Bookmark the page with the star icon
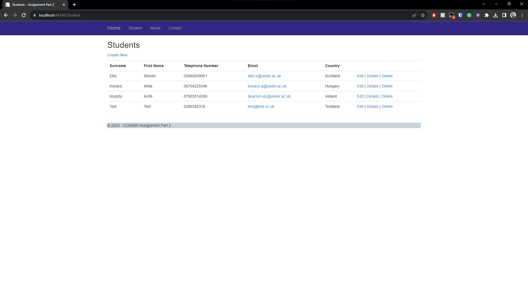528x286 pixels. coord(423,15)
